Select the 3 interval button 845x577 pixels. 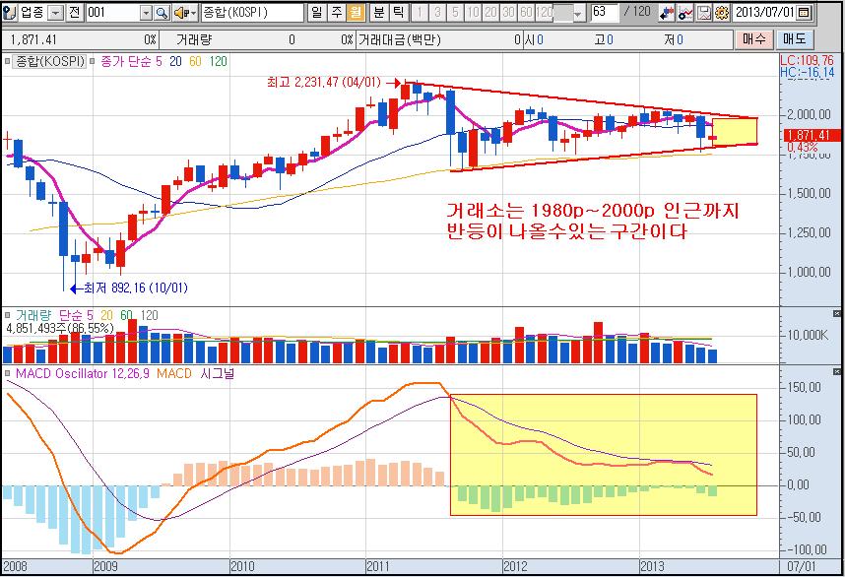coord(437,13)
